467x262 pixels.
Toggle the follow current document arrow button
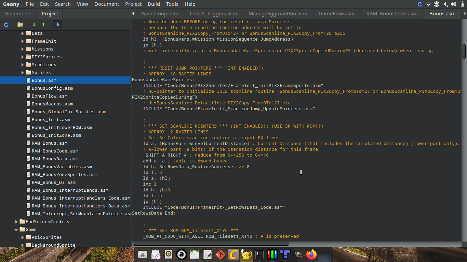[x=57, y=25]
